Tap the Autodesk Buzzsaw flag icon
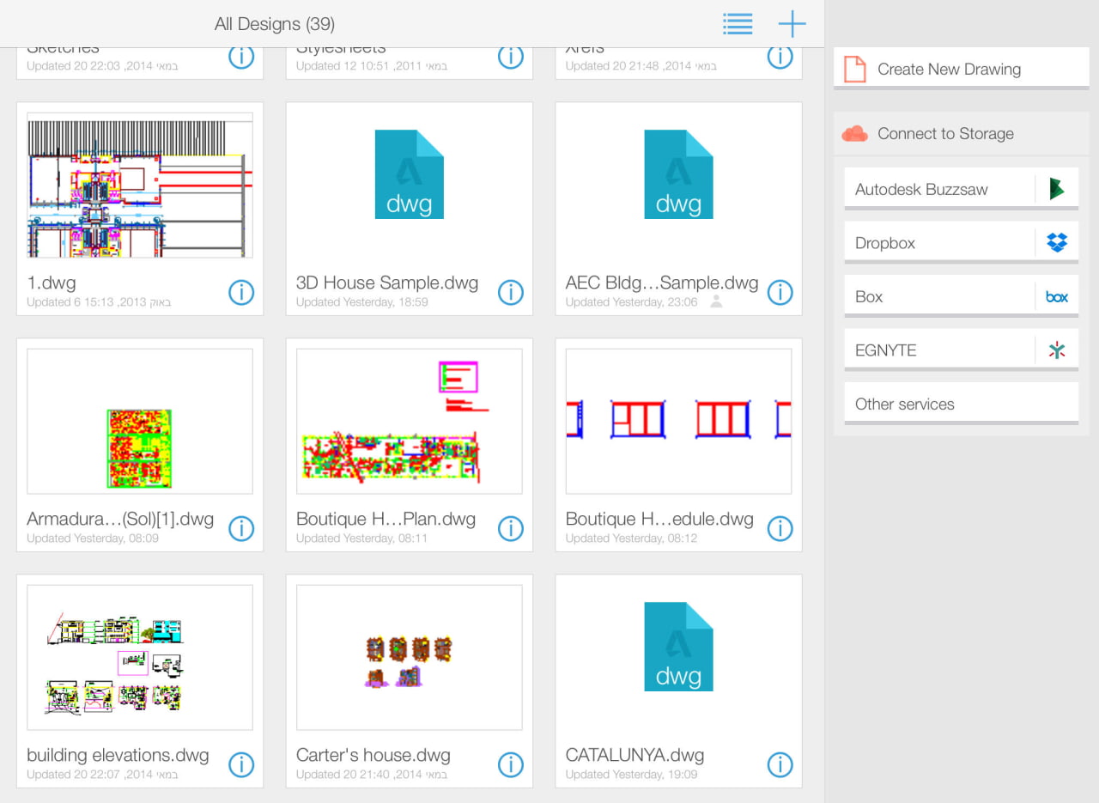1099x803 pixels. tap(1056, 188)
